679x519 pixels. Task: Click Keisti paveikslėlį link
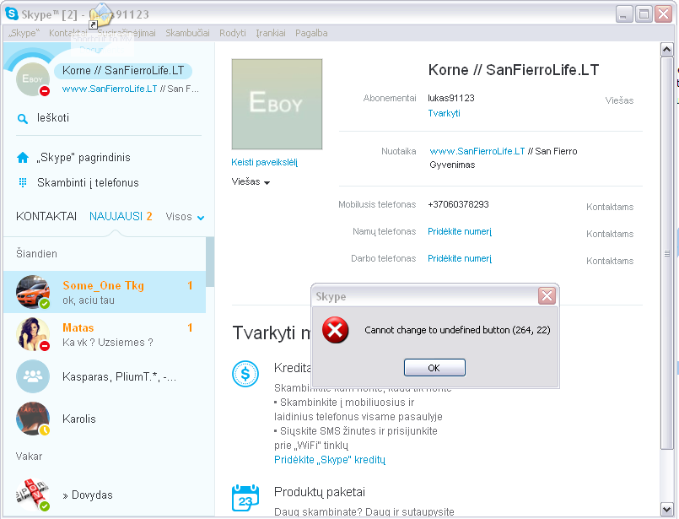[x=264, y=162]
